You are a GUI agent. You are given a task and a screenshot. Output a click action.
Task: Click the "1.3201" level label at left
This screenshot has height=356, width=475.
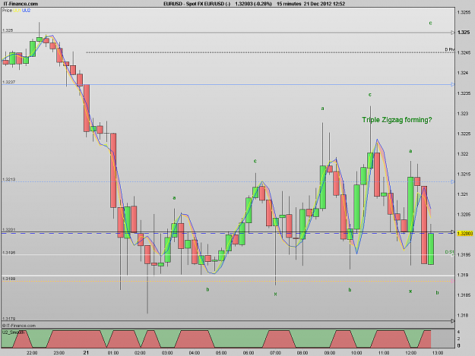click(x=9, y=229)
